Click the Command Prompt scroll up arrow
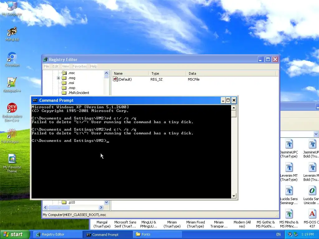 [x=234, y=108]
